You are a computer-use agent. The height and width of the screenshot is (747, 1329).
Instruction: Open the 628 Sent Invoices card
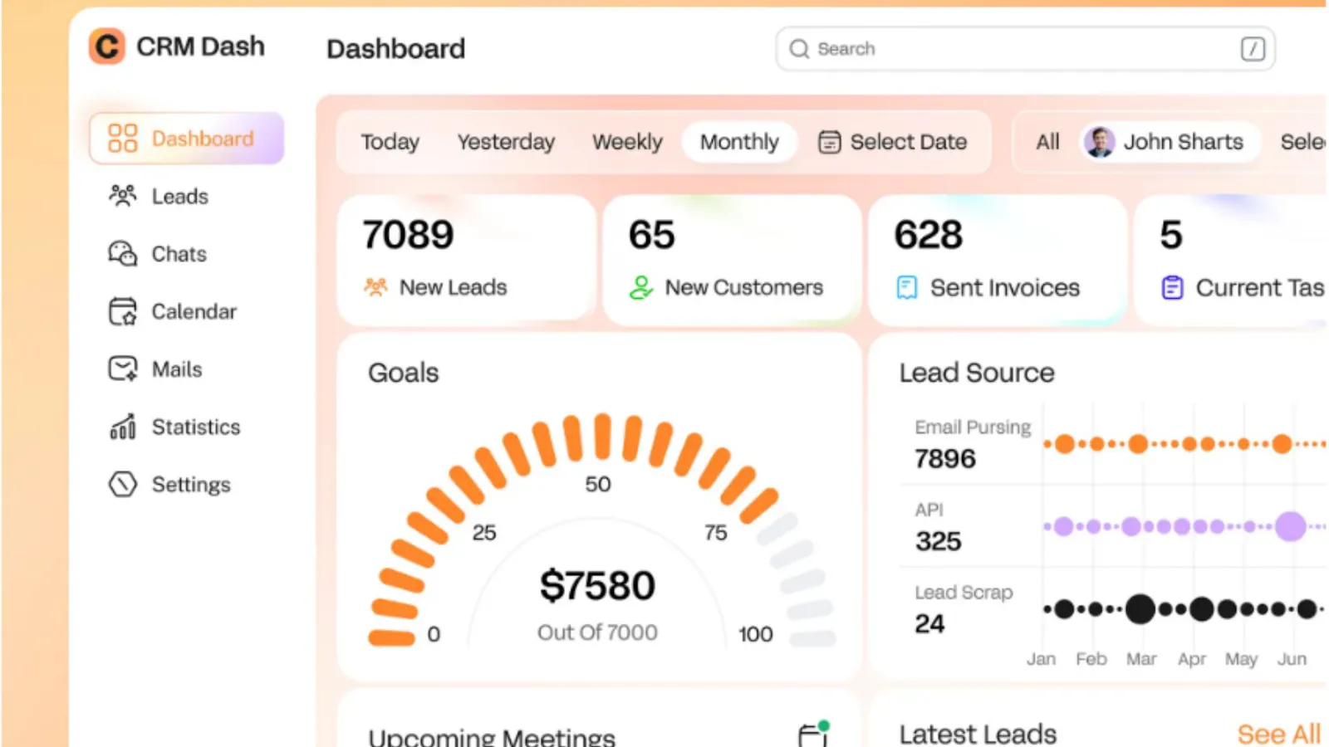pyautogui.click(x=998, y=259)
